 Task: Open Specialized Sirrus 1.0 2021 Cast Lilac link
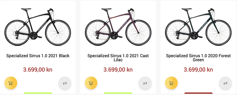[118, 58]
